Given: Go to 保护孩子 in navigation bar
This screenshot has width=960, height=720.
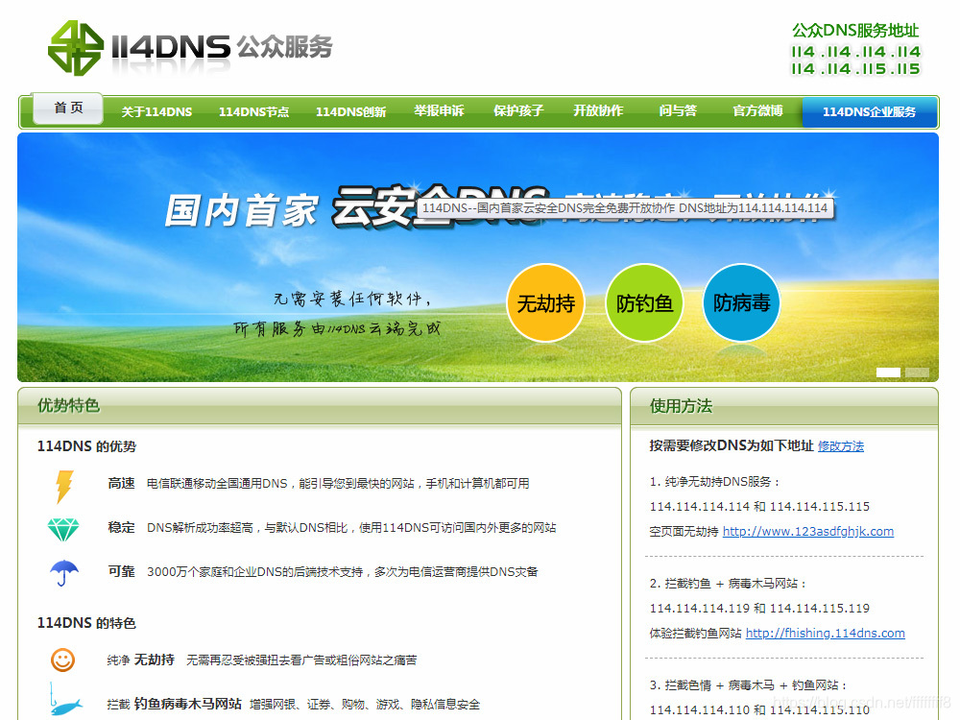Looking at the screenshot, I should [x=518, y=110].
